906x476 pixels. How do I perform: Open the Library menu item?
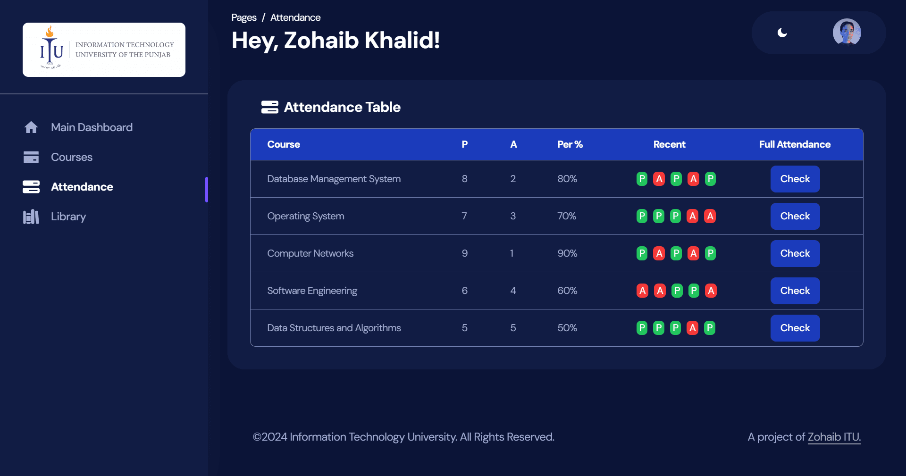pos(68,217)
